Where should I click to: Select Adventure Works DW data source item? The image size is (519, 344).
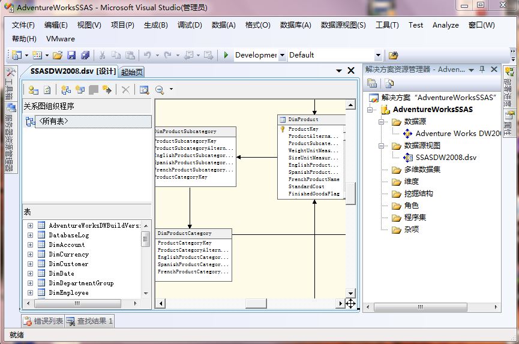click(x=458, y=134)
